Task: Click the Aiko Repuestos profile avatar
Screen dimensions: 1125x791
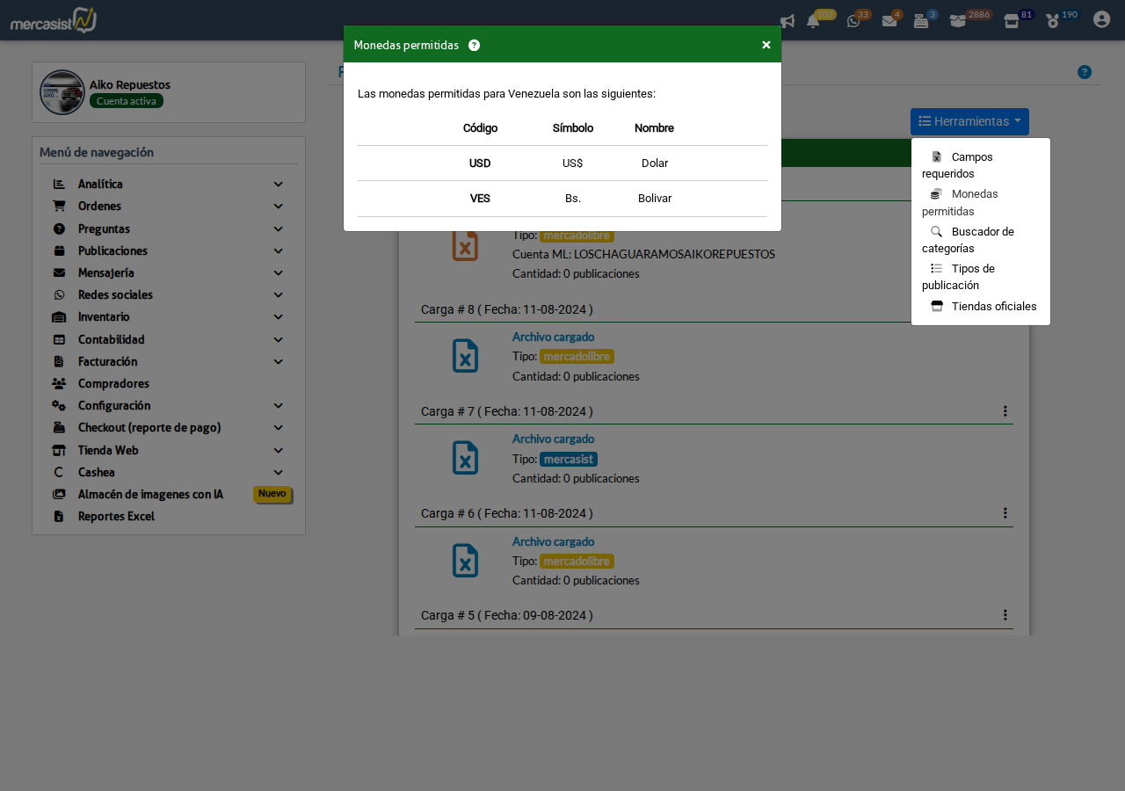Action: click(62, 92)
